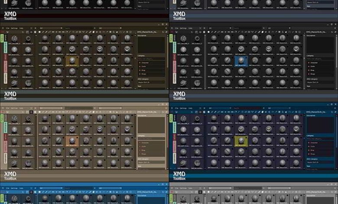Pick the ring-shaped brush in dark gray window

coord(197,39)
